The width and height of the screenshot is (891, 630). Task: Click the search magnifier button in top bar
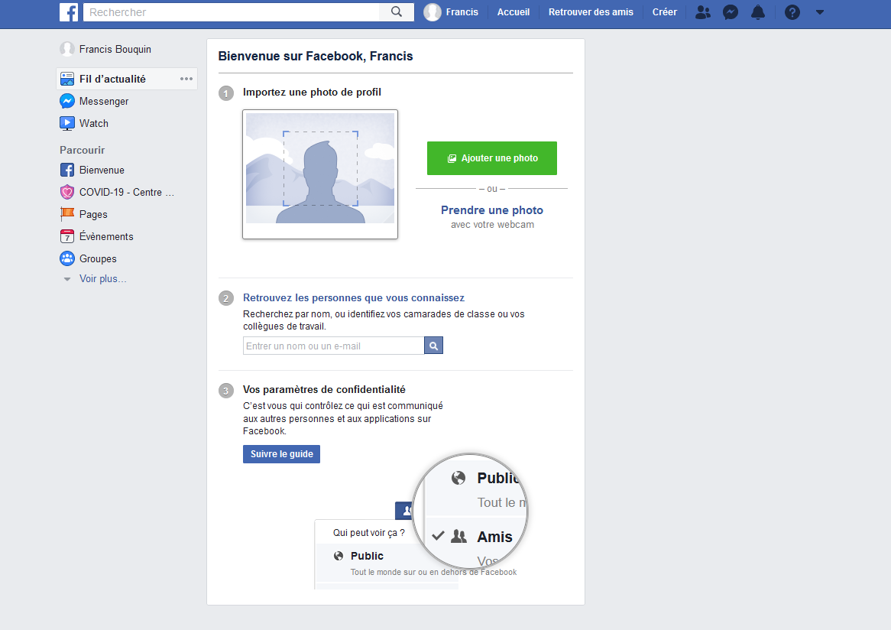(396, 12)
